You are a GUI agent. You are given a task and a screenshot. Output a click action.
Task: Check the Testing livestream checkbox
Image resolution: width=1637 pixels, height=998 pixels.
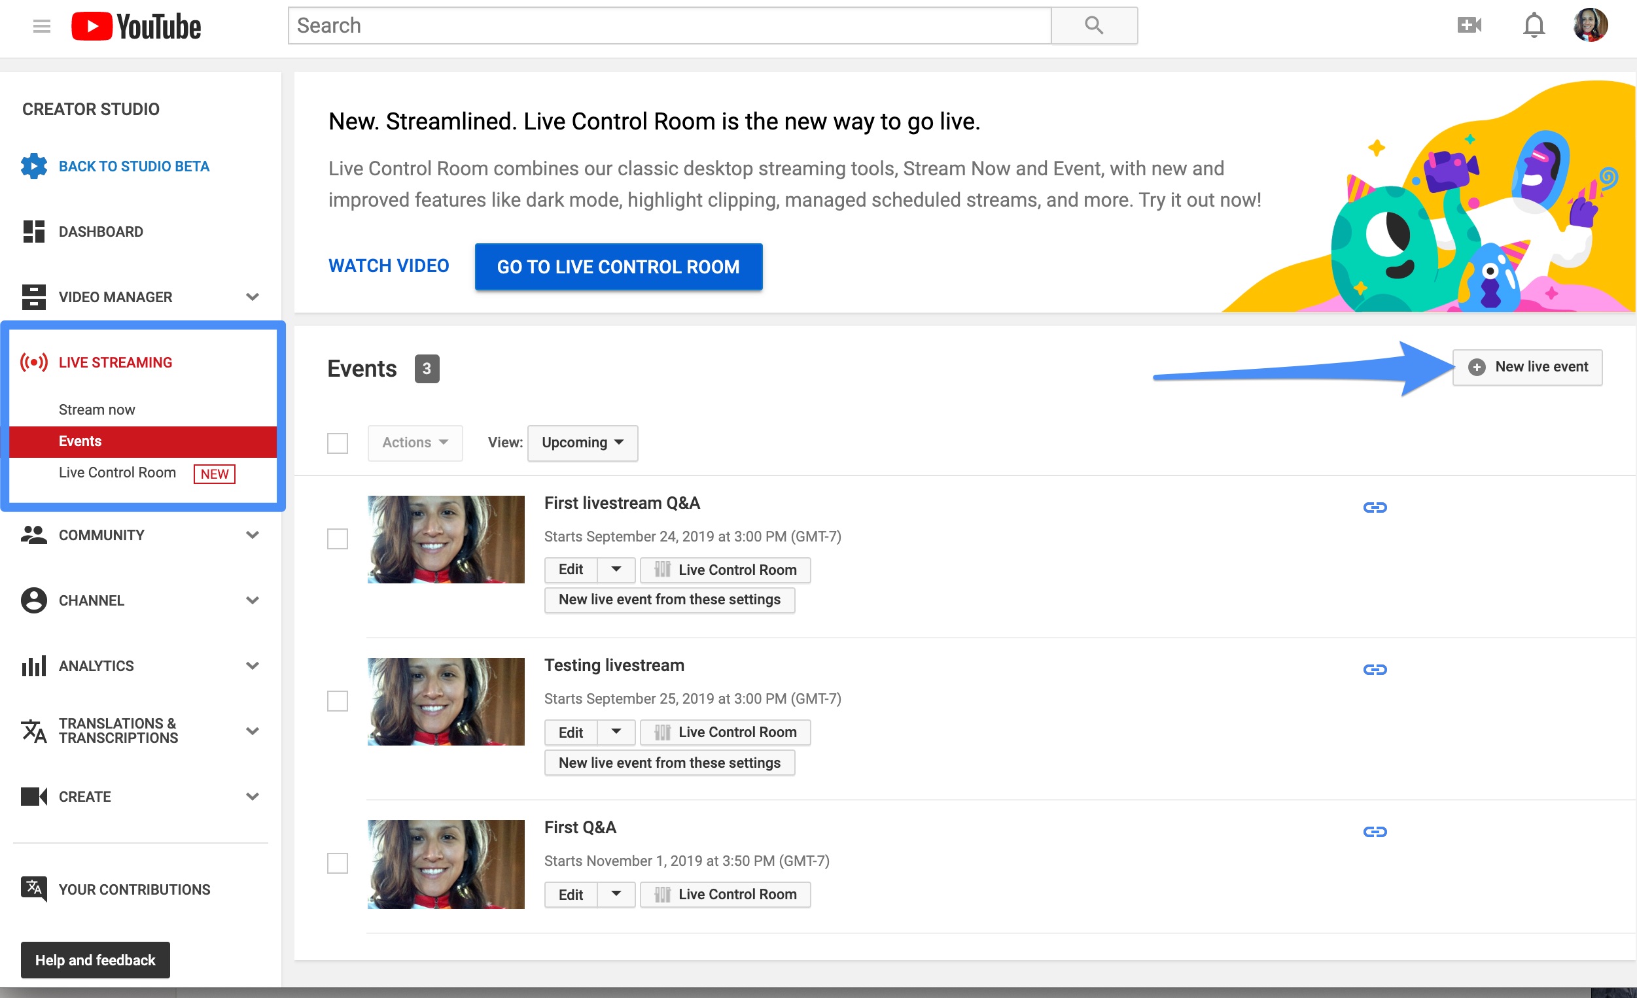click(338, 700)
